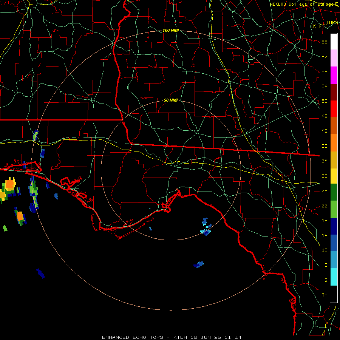Image resolution: width=340 pixels, height=340 pixels.
Task: Click the legend value 2
Action: 326,280
